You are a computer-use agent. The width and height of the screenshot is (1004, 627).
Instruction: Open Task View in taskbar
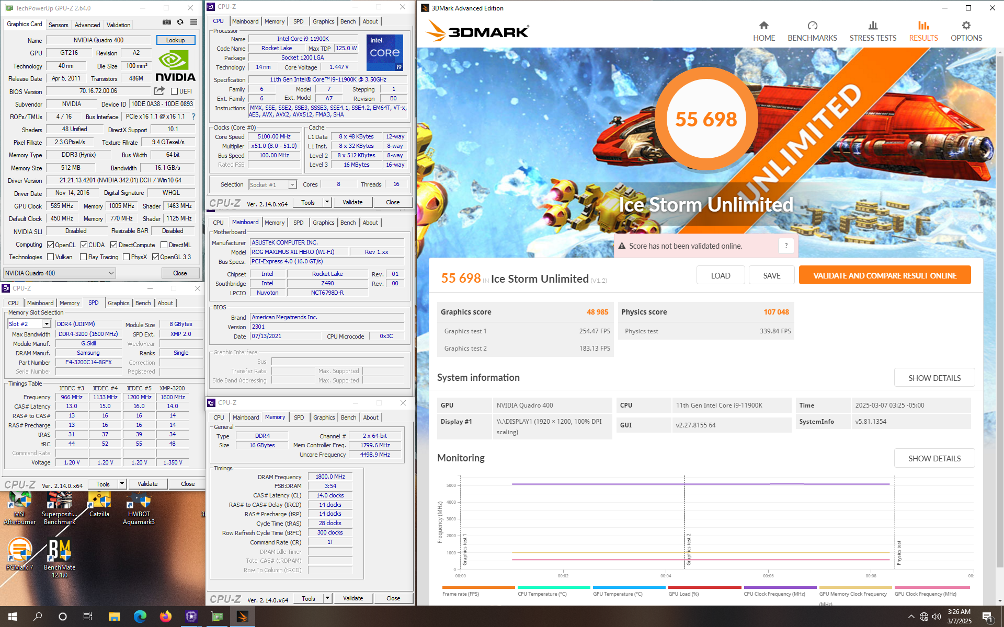[x=88, y=617]
